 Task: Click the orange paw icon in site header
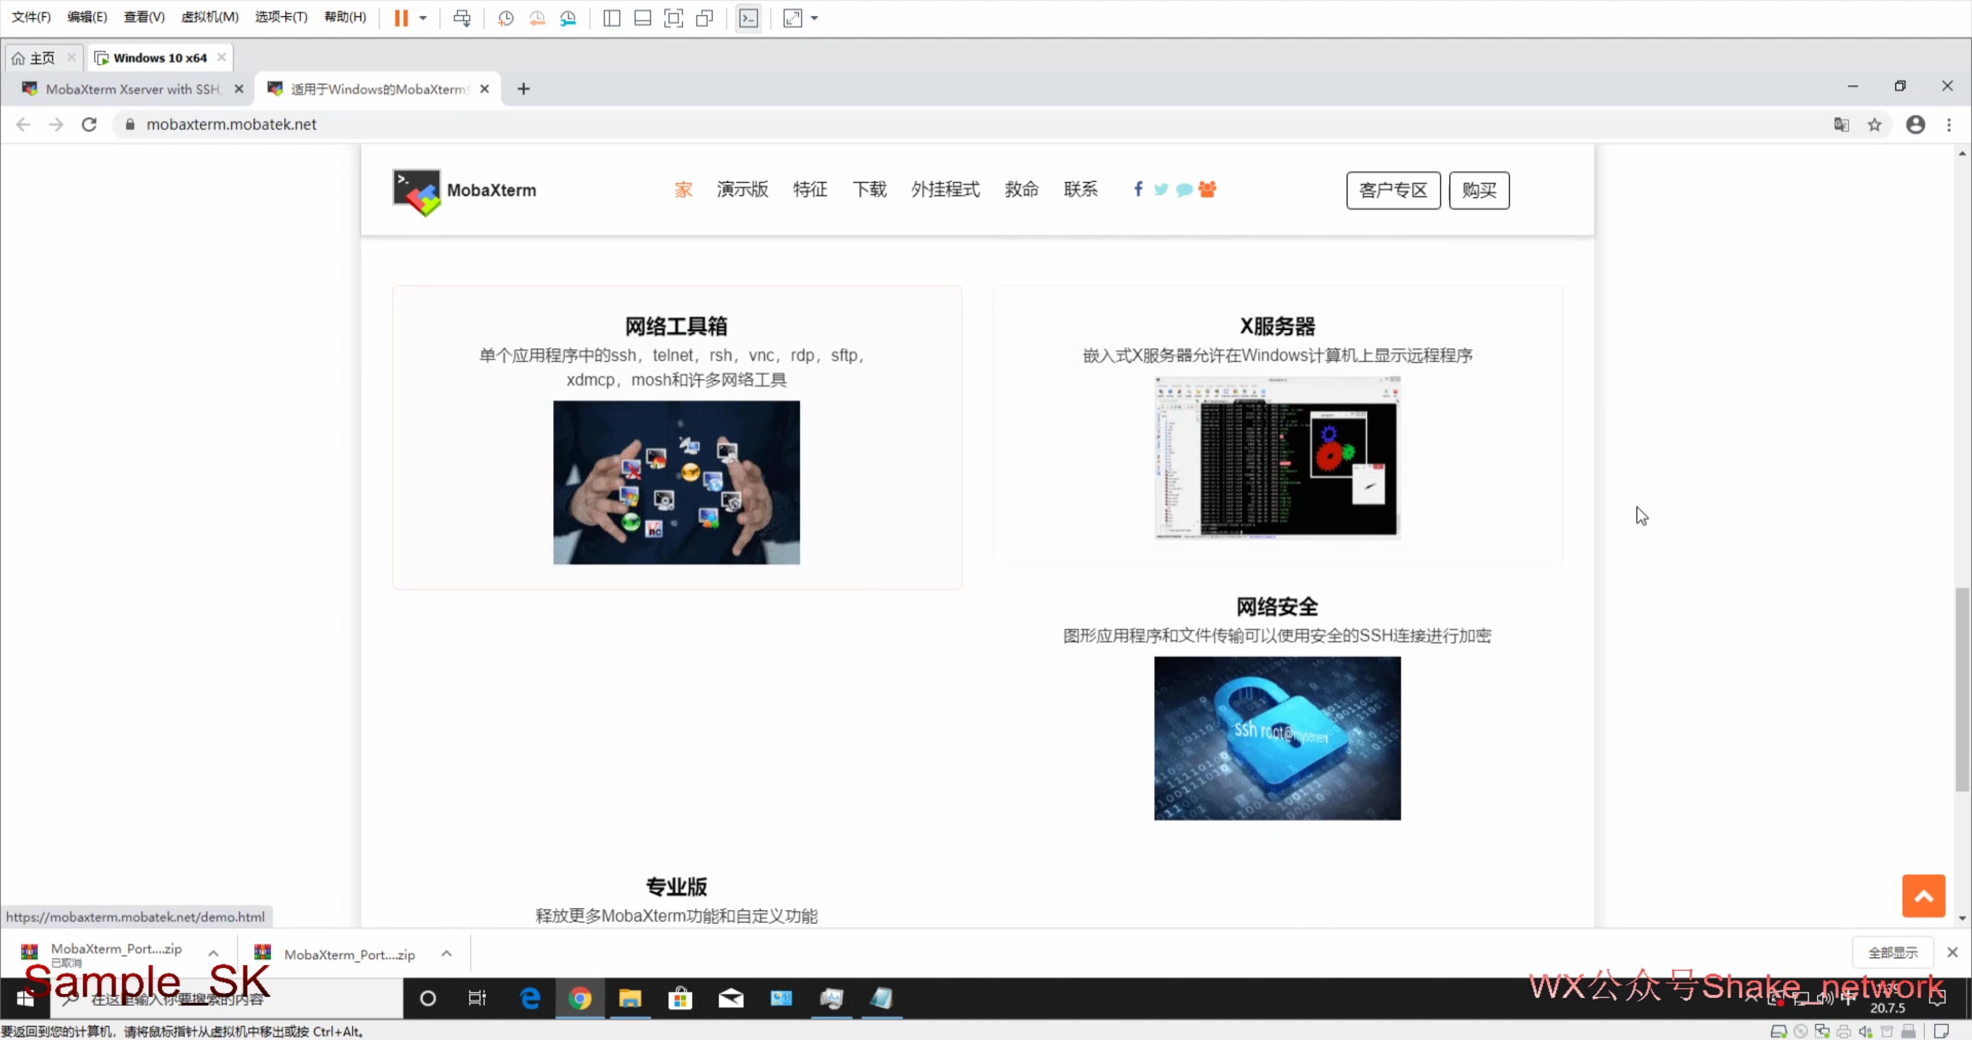pyautogui.click(x=1207, y=189)
